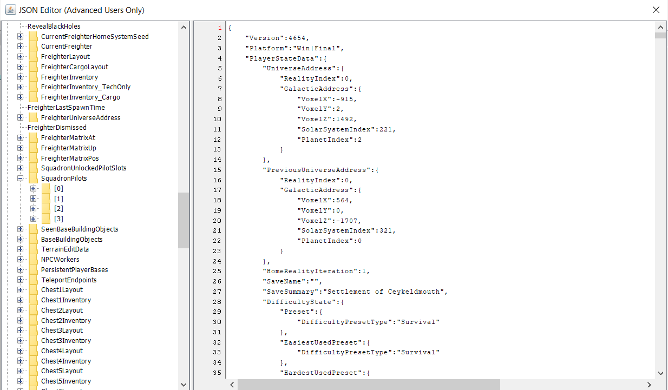Image resolution: width=668 pixels, height=390 pixels.
Task: Click the left arrow of the horizontal scrollbar
Action: tap(232, 384)
